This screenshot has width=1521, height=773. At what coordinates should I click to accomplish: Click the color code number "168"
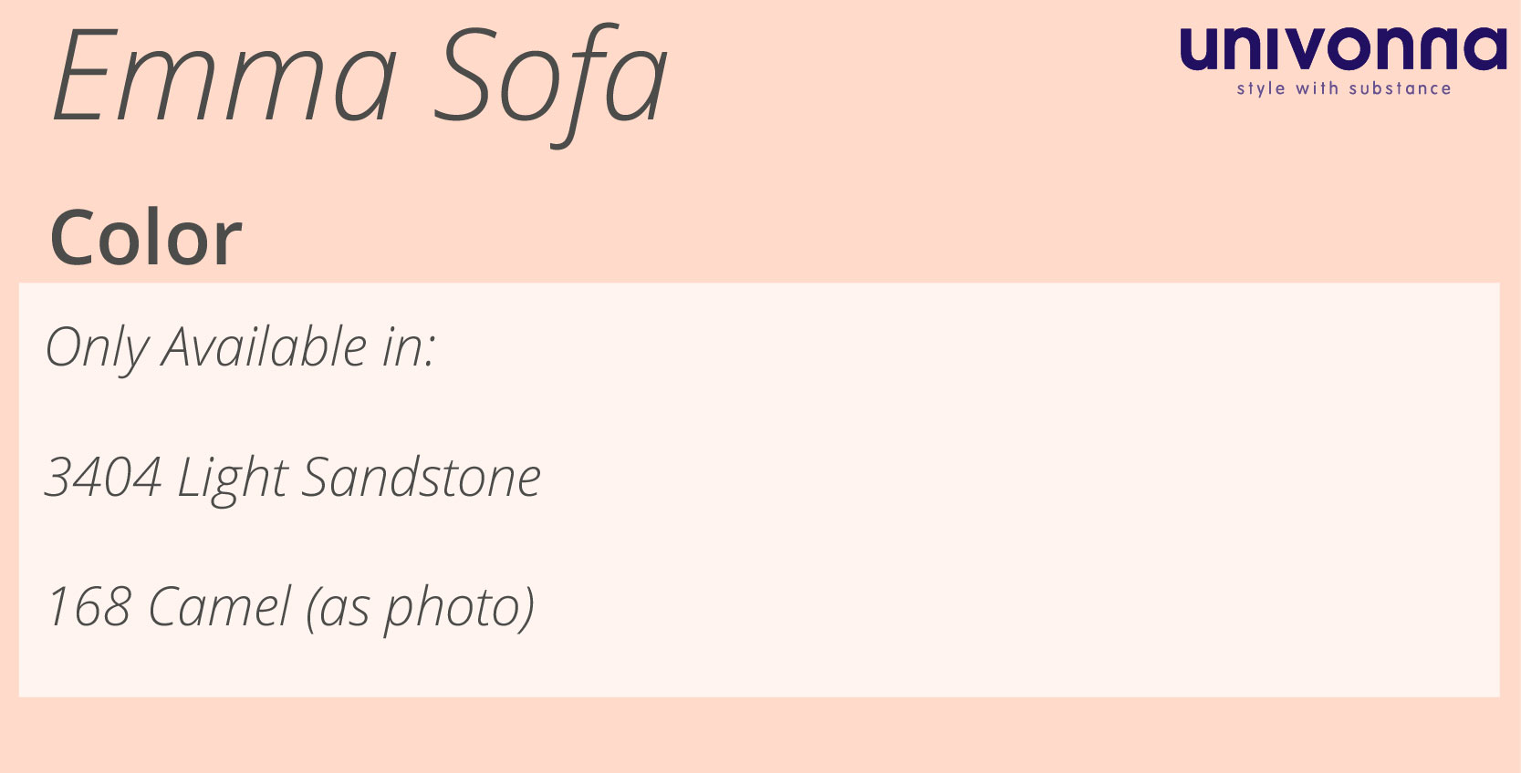(89, 607)
